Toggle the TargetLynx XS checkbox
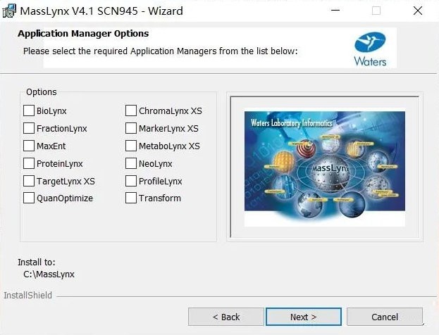Image resolution: width=439 pixels, height=335 pixels. [29, 181]
